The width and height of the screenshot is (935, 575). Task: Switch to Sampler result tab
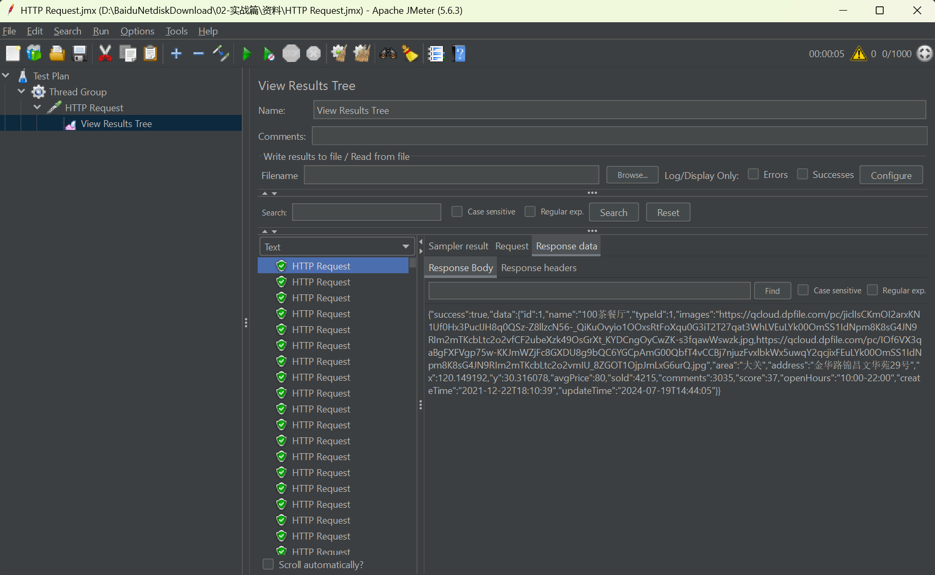pos(458,246)
